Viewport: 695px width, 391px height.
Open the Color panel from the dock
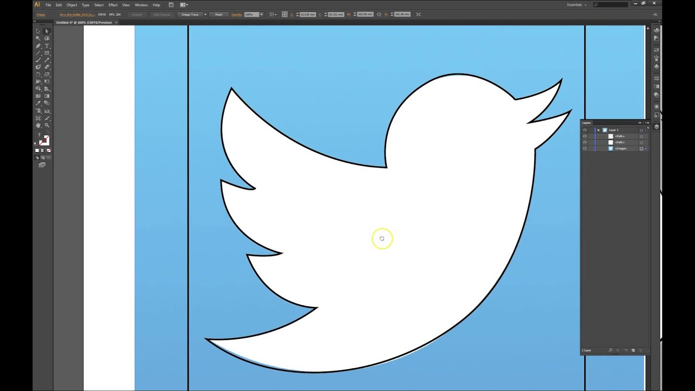pyautogui.click(x=656, y=30)
